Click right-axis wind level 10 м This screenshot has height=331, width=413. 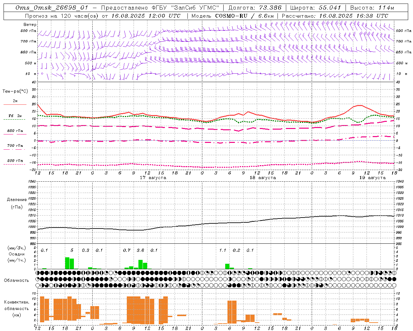click(401, 74)
